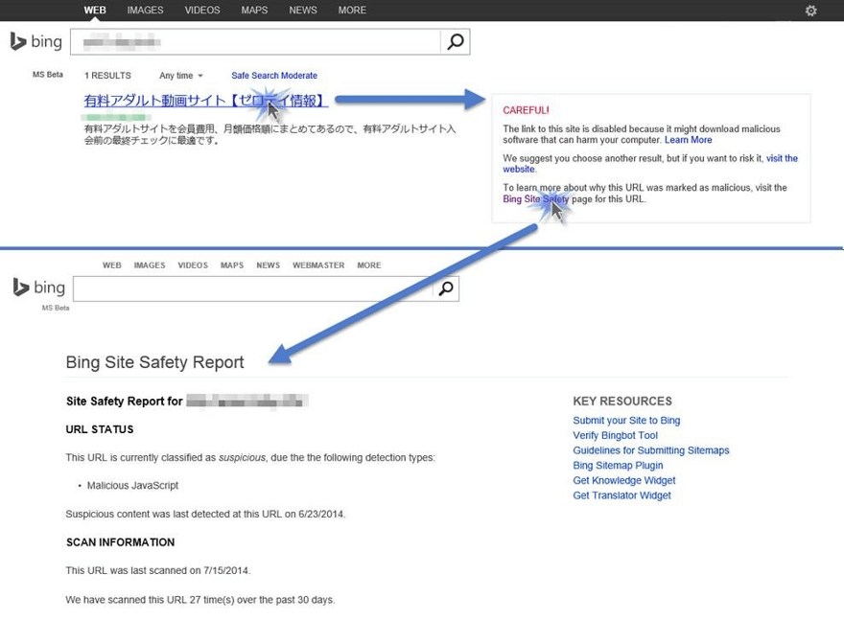
Task: Expand the MORE menu on the top navigation
Action: point(352,11)
